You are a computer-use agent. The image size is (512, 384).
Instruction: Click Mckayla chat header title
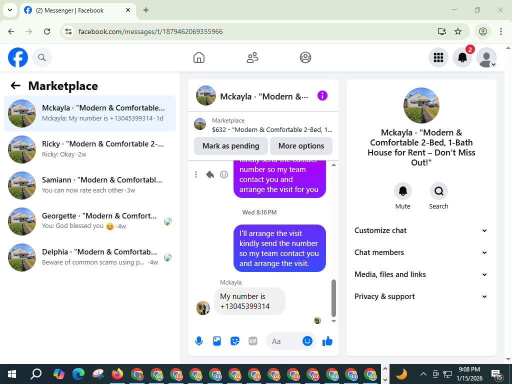point(264,96)
